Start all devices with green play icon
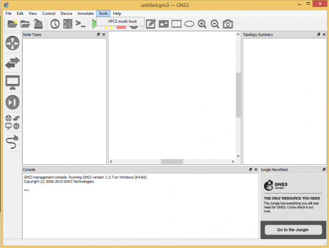The width and height of the screenshot is (329, 248). point(94,24)
